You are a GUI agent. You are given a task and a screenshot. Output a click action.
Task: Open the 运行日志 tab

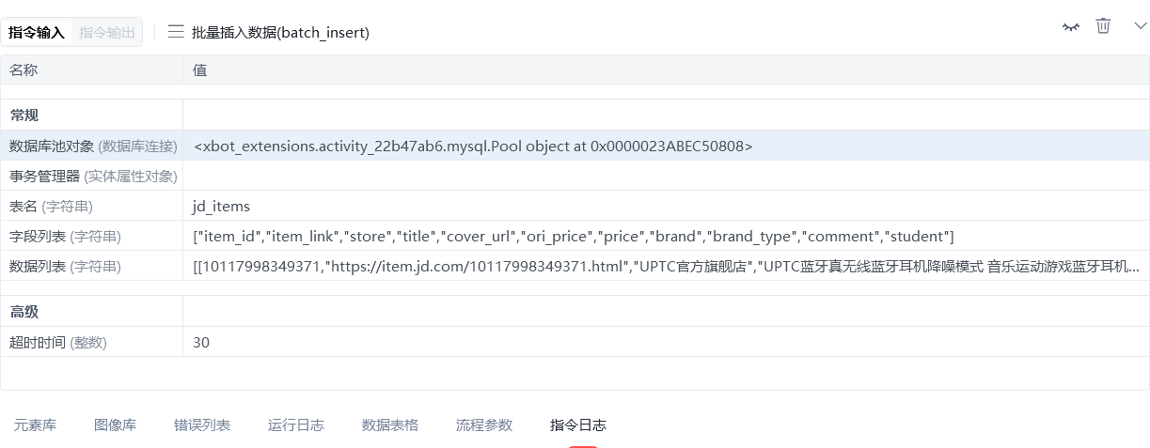[296, 425]
